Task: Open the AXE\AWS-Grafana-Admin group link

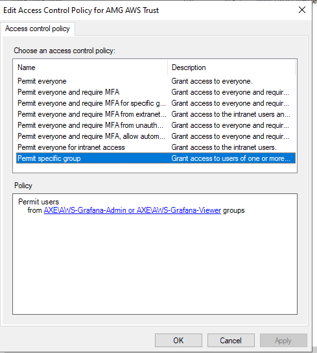Action: click(85, 210)
